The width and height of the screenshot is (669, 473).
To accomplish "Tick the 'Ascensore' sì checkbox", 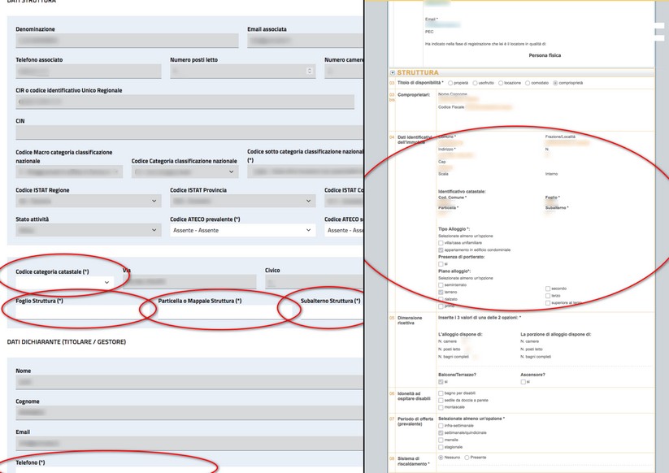I will tap(523, 381).
